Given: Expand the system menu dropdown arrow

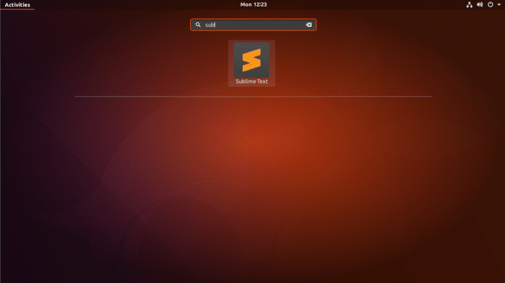Looking at the screenshot, I should click(498, 5).
